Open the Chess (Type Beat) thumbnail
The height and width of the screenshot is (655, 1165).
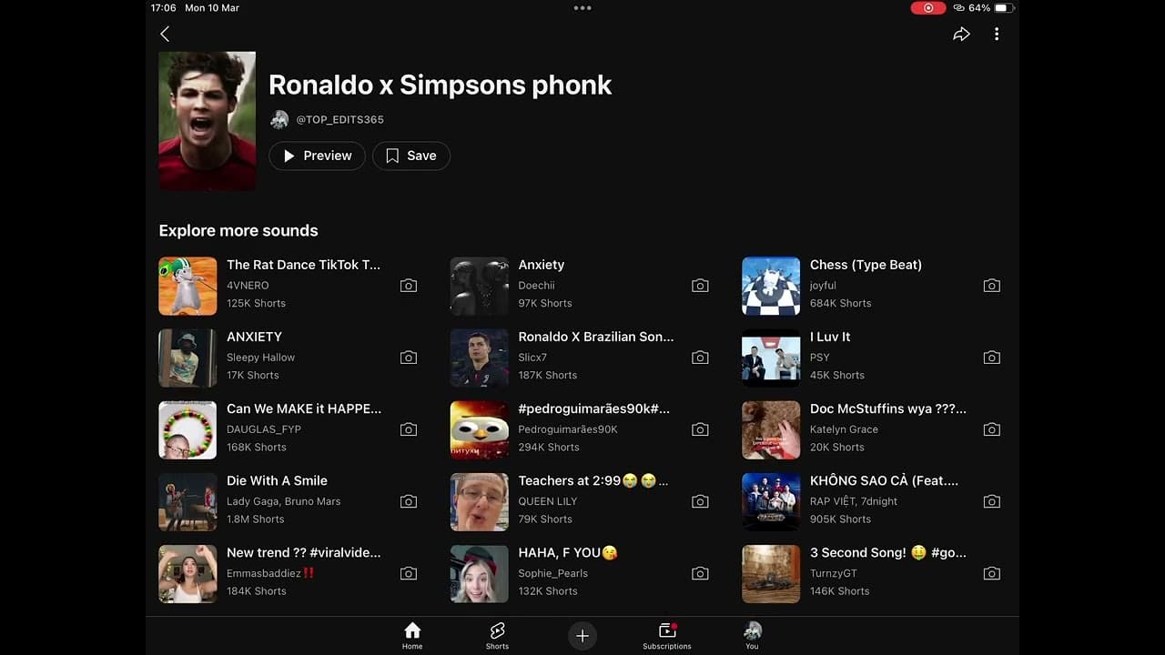[771, 286]
